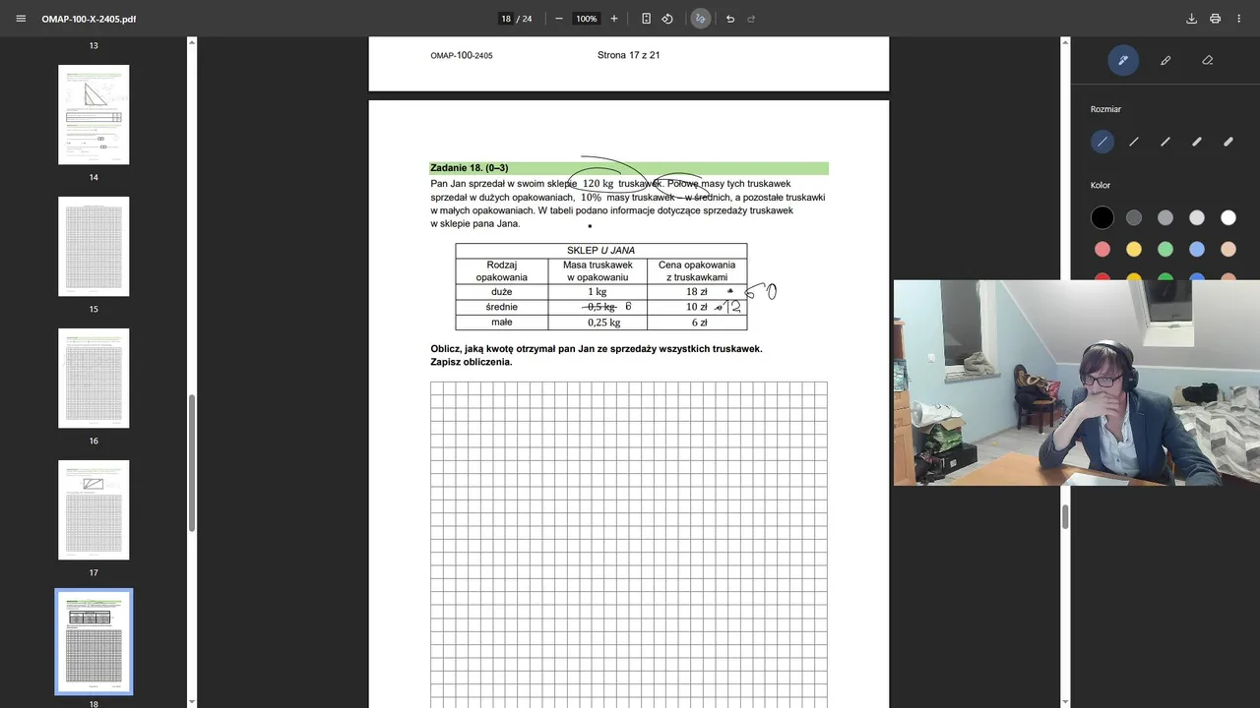Click the 'SKLEP U JANA' table title
Screen dimensions: 1260x708
600,251
